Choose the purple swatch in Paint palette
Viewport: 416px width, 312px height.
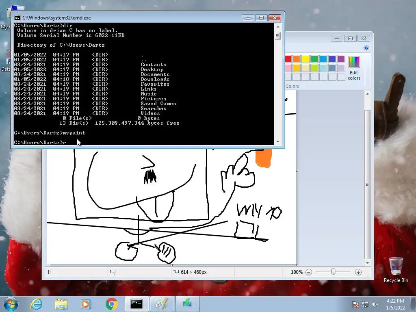(x=341, y=59)
